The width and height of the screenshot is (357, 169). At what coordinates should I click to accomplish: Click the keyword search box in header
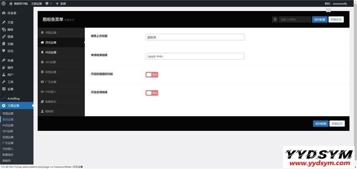point(295,19)
